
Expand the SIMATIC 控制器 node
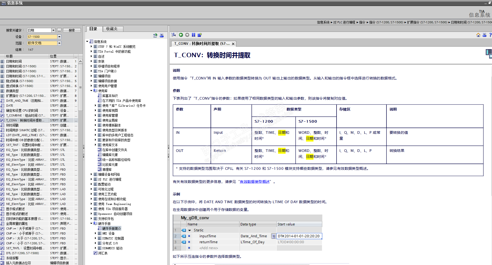[x=95, y=238]
